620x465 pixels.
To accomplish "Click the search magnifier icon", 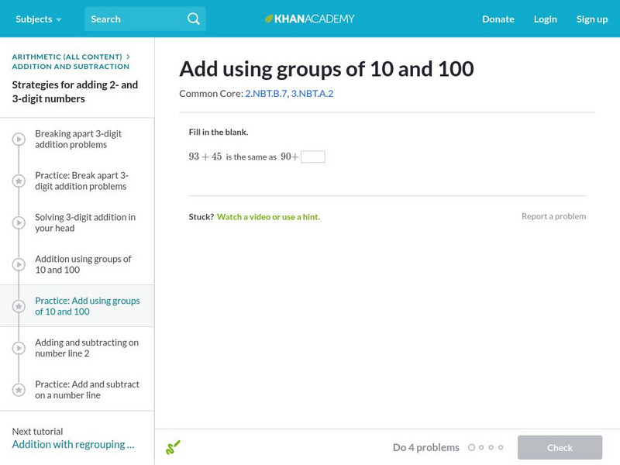I will click(x=193, y=19).
